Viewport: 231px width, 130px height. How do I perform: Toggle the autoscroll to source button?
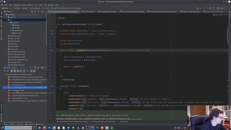coord(31,71)
